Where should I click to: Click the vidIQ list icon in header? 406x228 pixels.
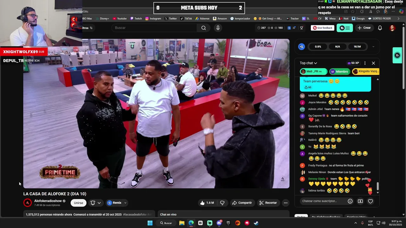294,28
